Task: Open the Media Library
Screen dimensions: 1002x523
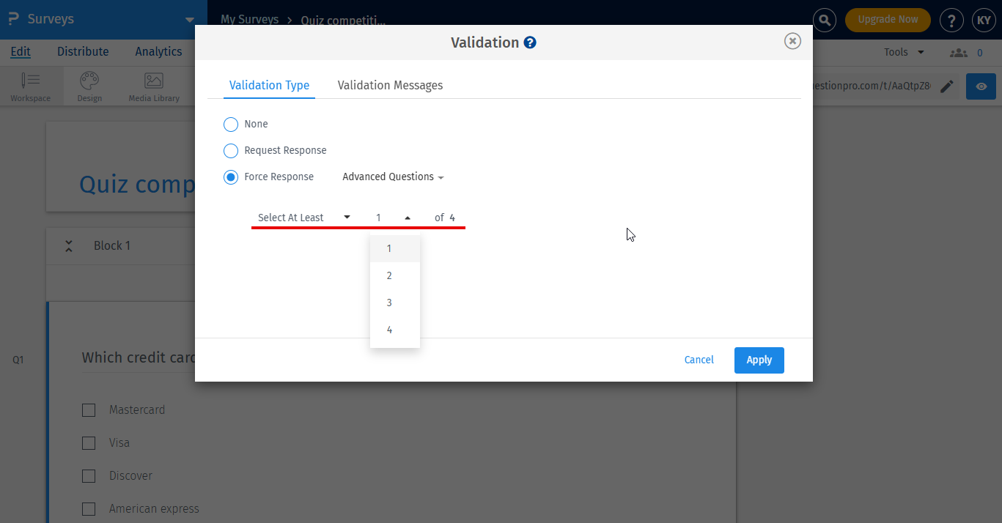Action: pyautogui.click(x=152, y=81)
